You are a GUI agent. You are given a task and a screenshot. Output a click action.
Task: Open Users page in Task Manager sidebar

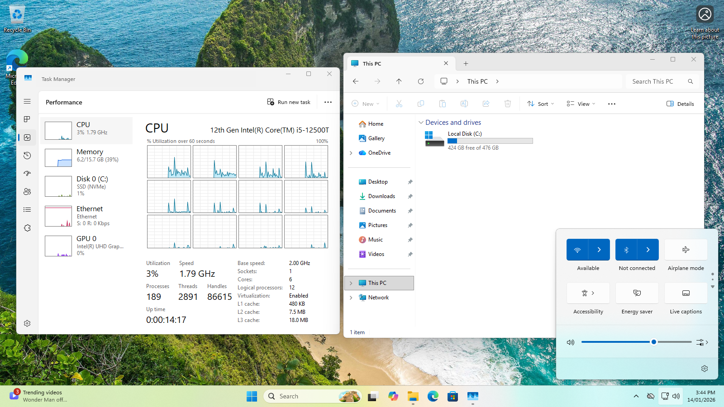pyautogui.click(x=27, y=192)
